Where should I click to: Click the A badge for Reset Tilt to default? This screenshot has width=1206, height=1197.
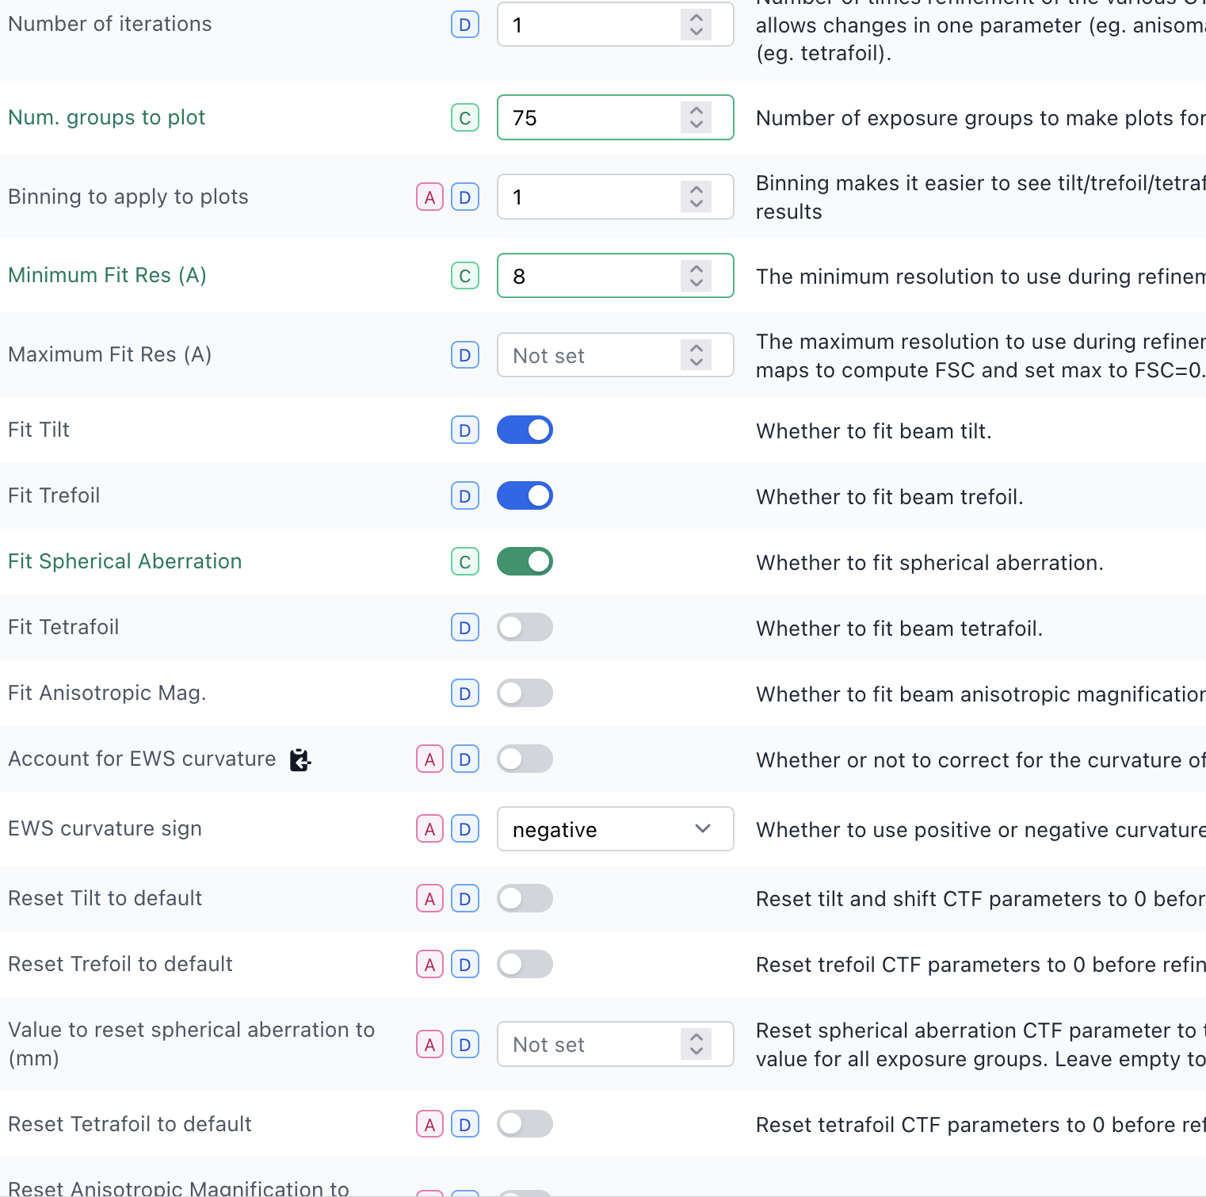click(x=430, y=899)
